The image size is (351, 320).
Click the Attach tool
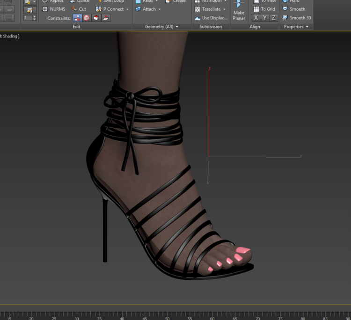146,9
